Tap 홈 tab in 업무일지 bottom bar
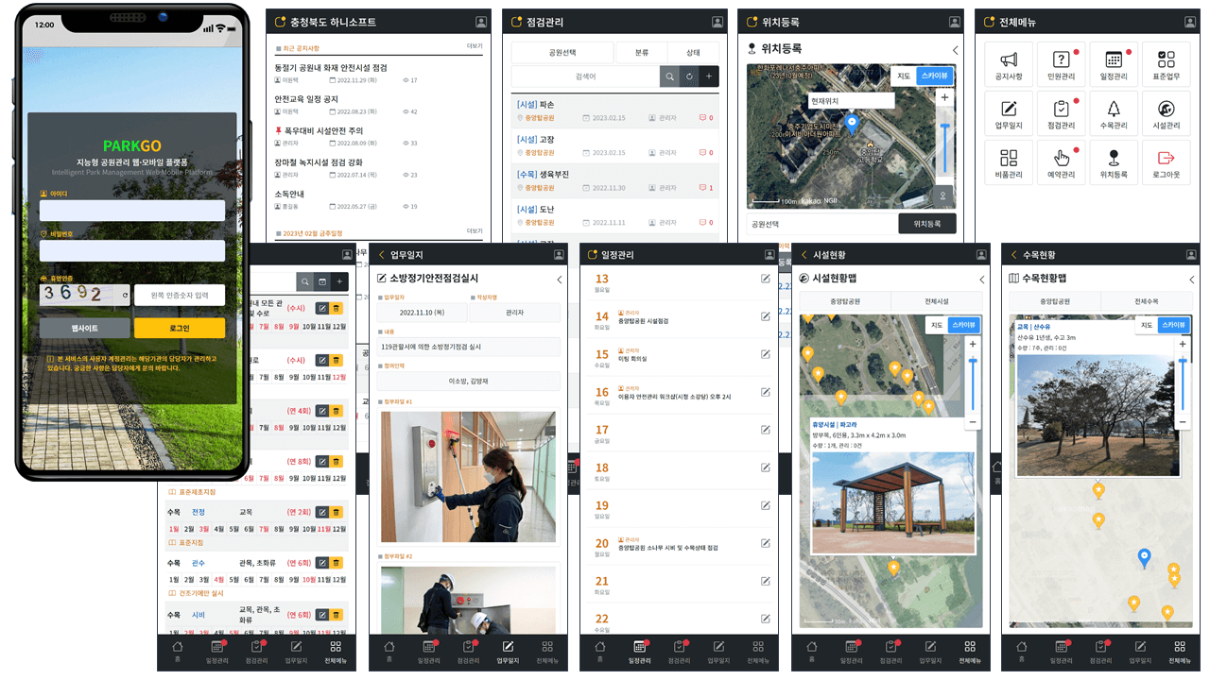 [389, 652]
